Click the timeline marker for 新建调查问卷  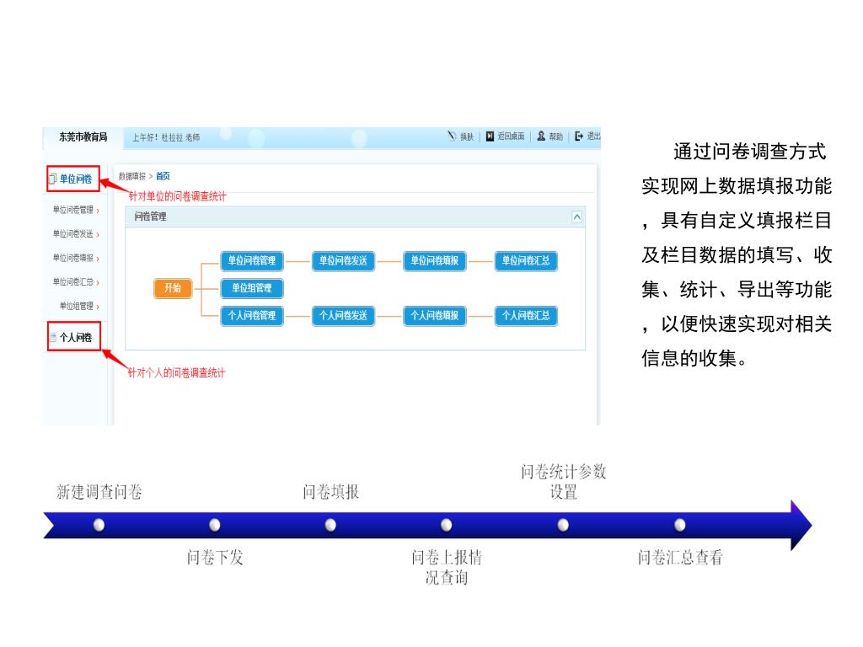(99, 525)
